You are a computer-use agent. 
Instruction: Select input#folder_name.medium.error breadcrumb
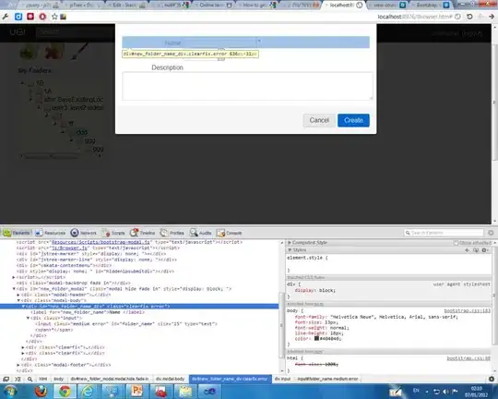coord(327,379)
